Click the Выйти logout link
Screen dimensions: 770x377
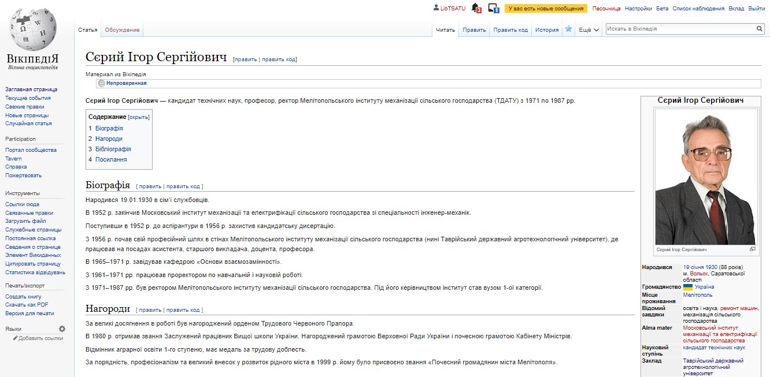[757, 8]
